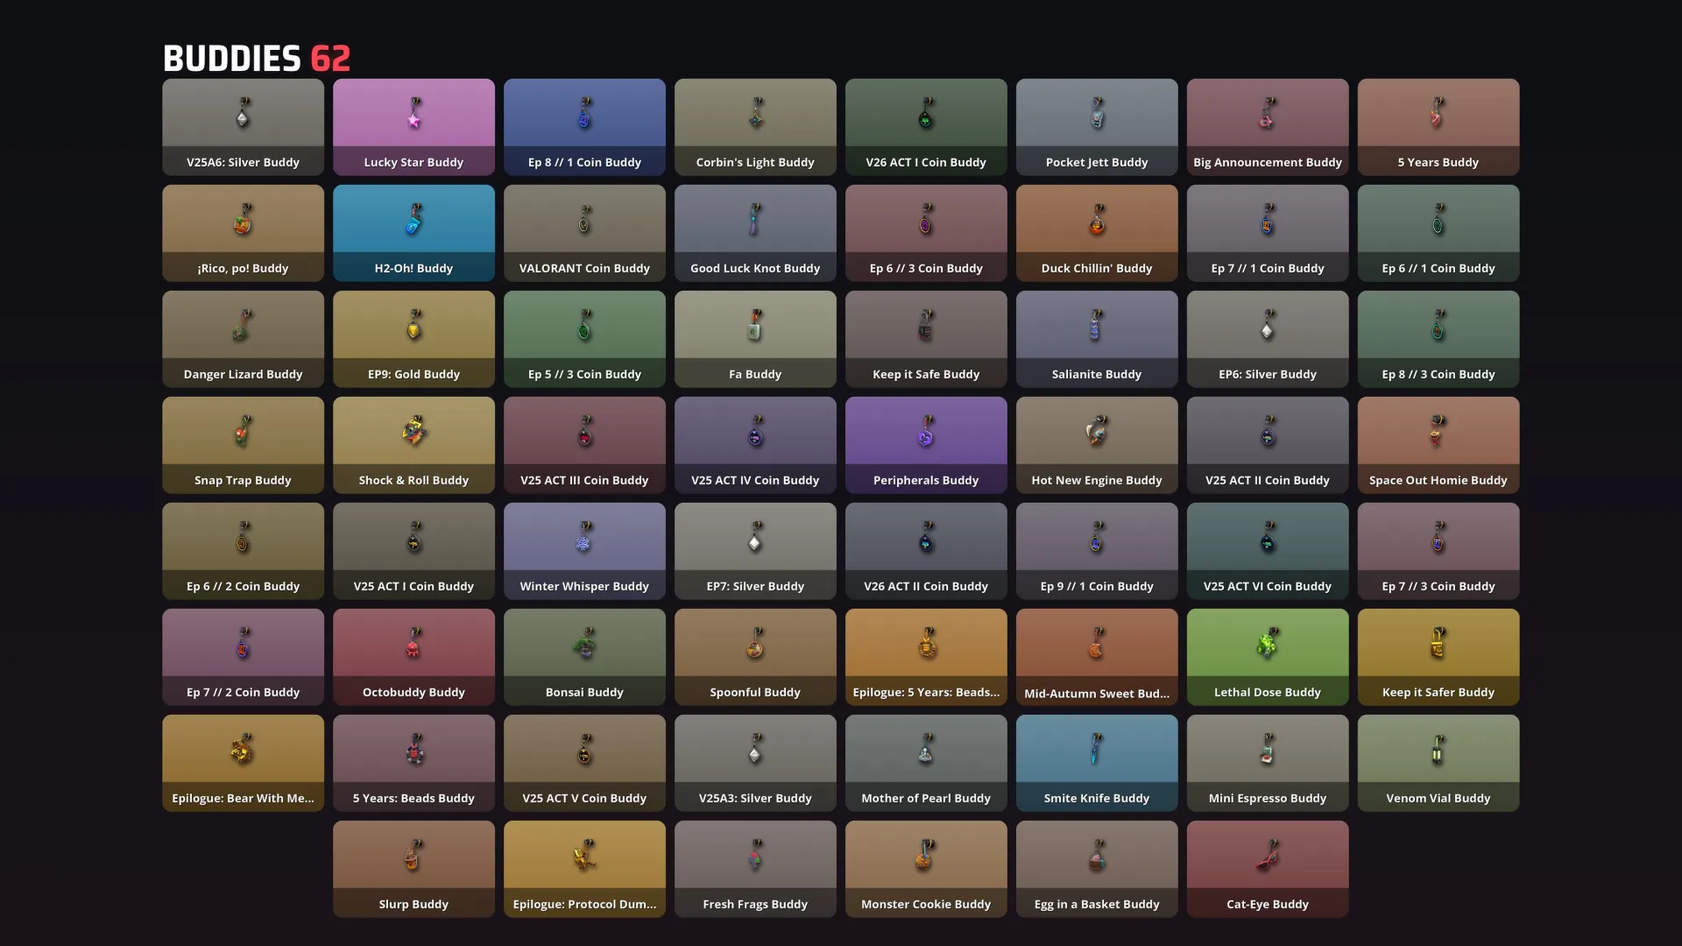Click the Pocket Jett Buddy card
The image size is (1682, 946).
(1097, 127)
